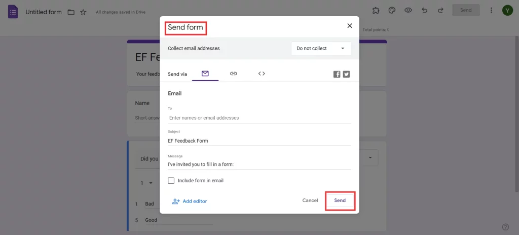Star the Untitled form
The width and height of the screenshot is (519, 235).
coord(83,12)
